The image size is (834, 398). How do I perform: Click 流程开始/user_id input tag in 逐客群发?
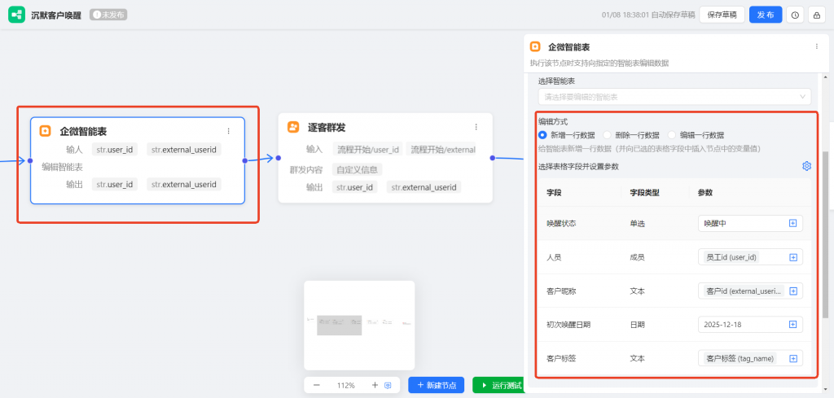tap(368, 149)
